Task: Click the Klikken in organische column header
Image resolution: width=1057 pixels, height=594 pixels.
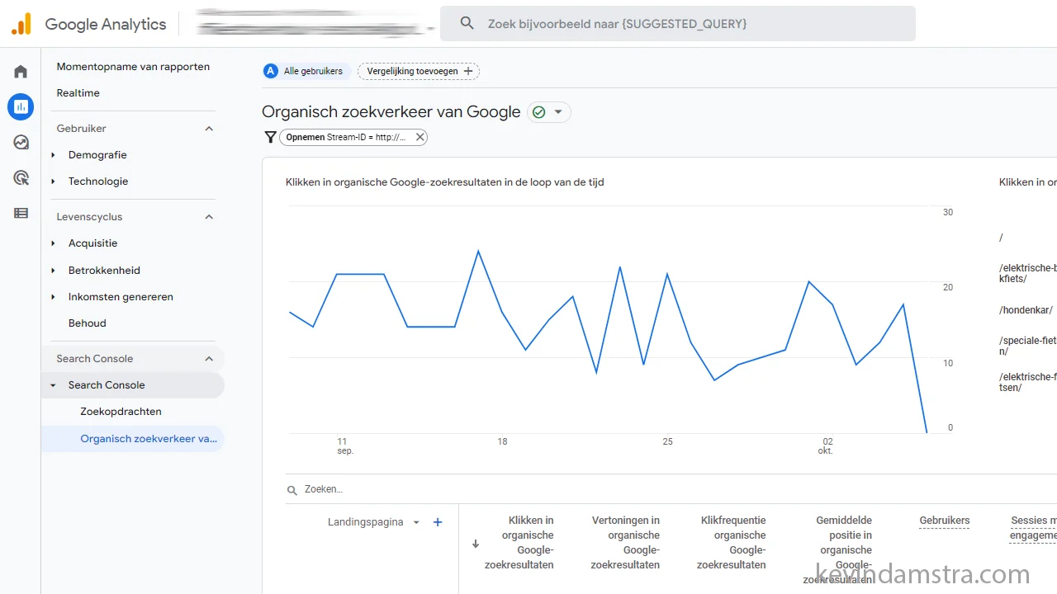Action: point(519,543)
